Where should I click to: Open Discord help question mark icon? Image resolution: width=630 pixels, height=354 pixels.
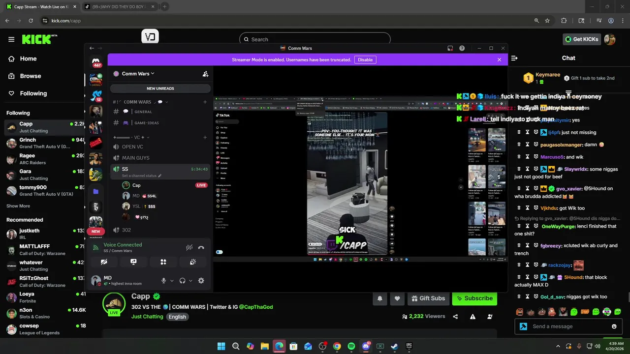coord(462,48)
